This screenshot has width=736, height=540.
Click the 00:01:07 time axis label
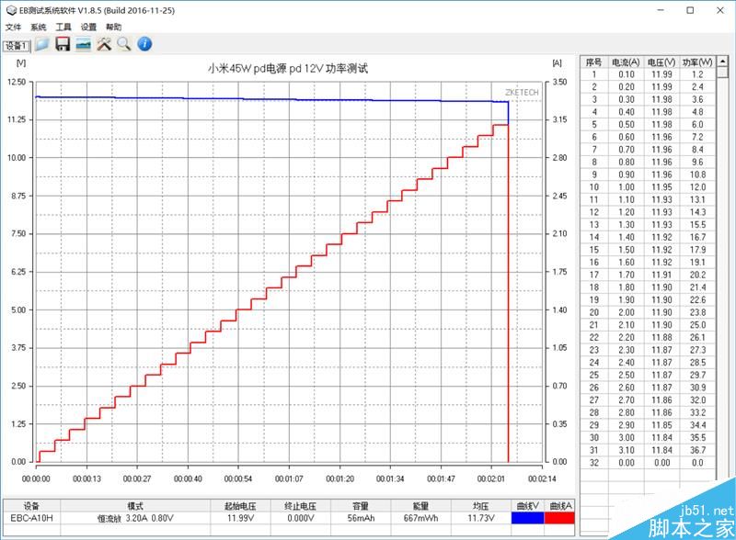[289, 478]
